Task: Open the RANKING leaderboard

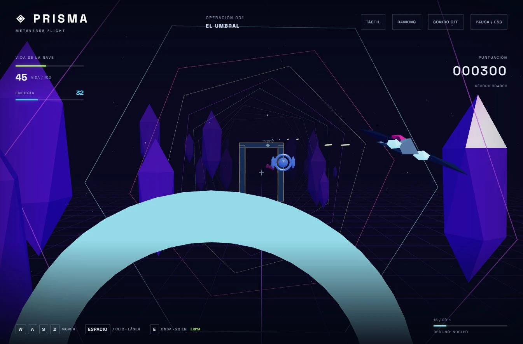Action: (x=407, y=22)
